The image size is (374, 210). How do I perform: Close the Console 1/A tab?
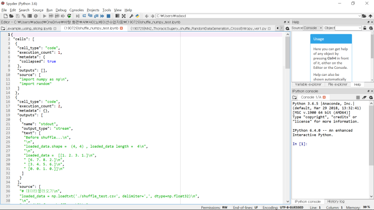point(324,97)
